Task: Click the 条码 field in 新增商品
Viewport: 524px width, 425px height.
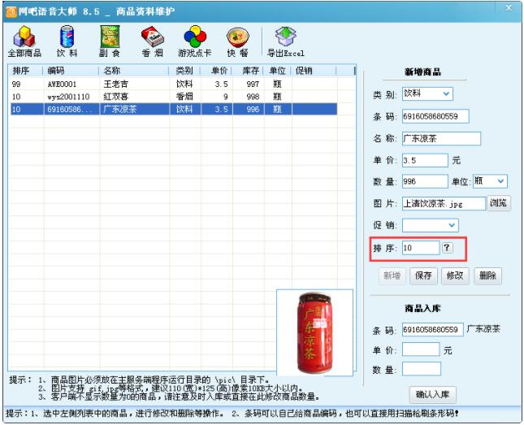Action: point(435,116)
